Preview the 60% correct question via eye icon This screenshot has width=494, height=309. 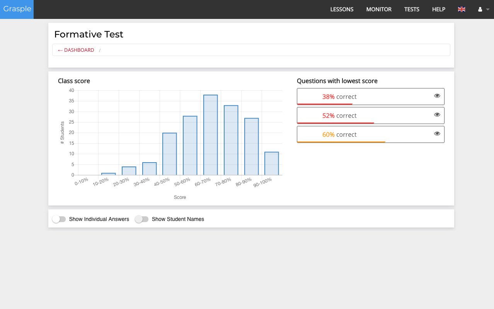(x=437, y=133)
